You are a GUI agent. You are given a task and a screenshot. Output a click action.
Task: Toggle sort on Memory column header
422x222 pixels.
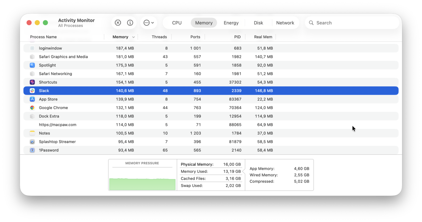(x=120, y=37)
